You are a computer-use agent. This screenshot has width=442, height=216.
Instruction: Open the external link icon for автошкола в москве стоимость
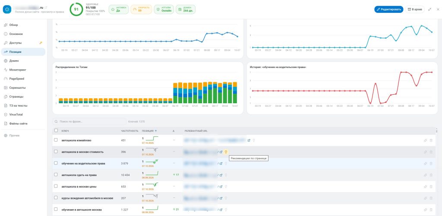click(x=221, y=152)
